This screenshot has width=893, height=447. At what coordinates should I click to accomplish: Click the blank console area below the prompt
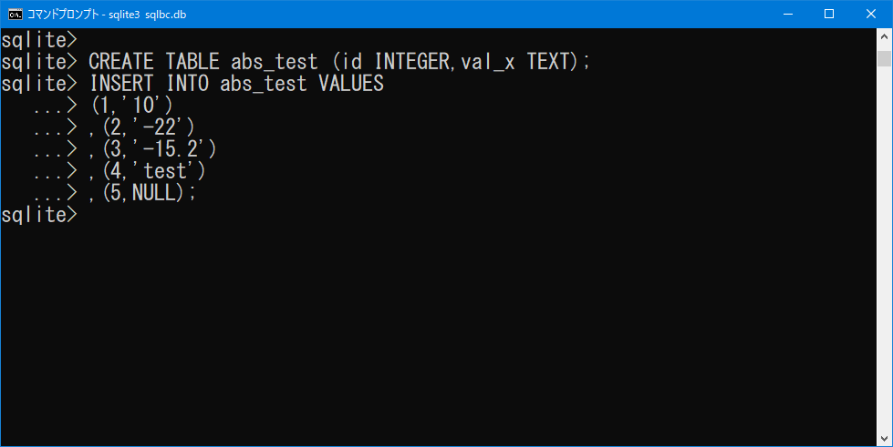438,336
